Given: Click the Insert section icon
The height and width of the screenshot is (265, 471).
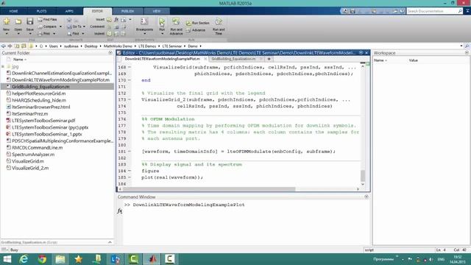Looking at the screenshot, I should click(x=109, y=20).
